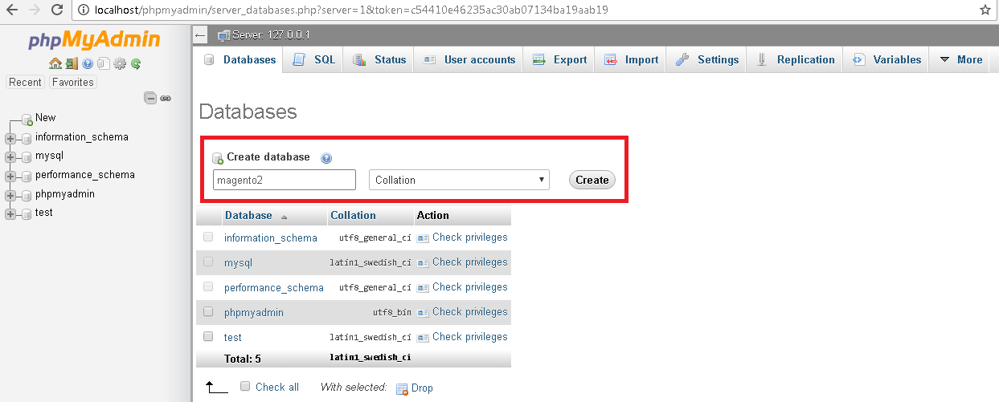Open the Status tab
Viewport: 999px width, 402px height.
[379, 60]
